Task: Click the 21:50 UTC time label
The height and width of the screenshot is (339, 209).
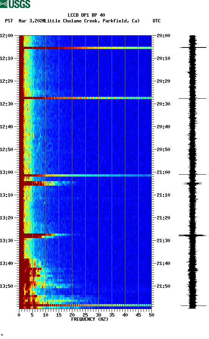Action: click(164, 286)
